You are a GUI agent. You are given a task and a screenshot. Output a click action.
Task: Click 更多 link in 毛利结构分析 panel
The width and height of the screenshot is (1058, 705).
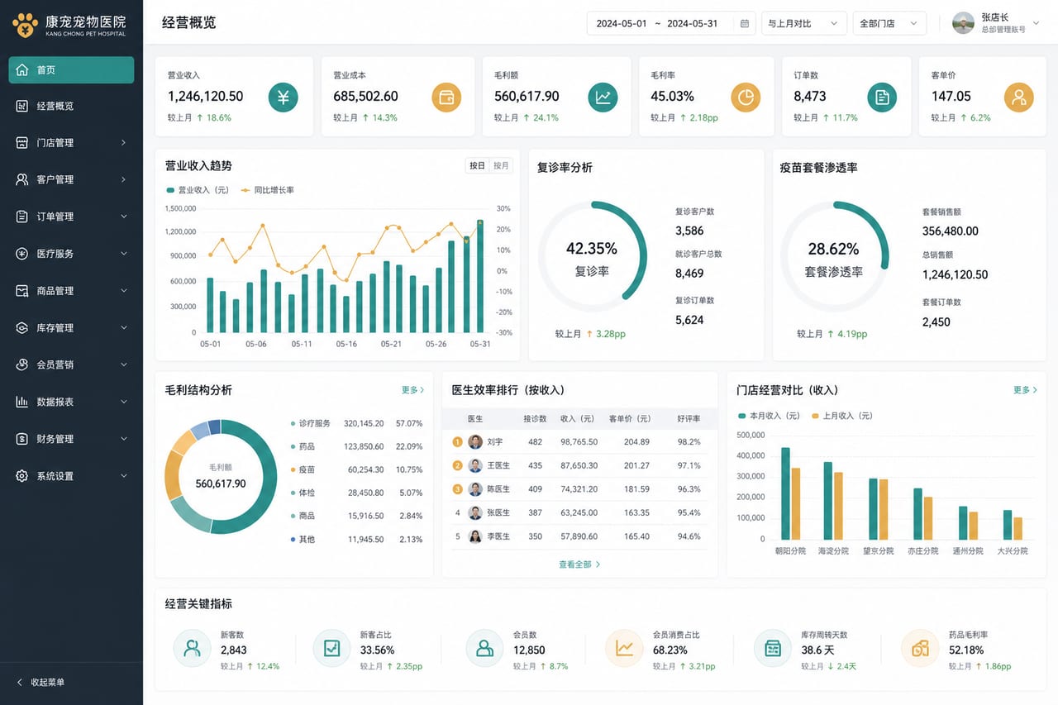(413, 389)
